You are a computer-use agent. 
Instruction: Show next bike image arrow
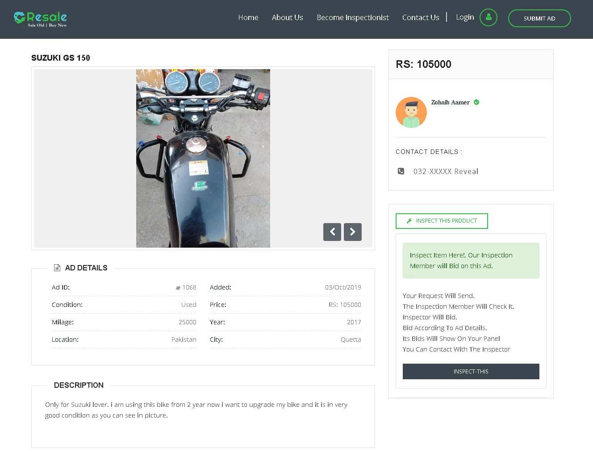click(353, 232)
